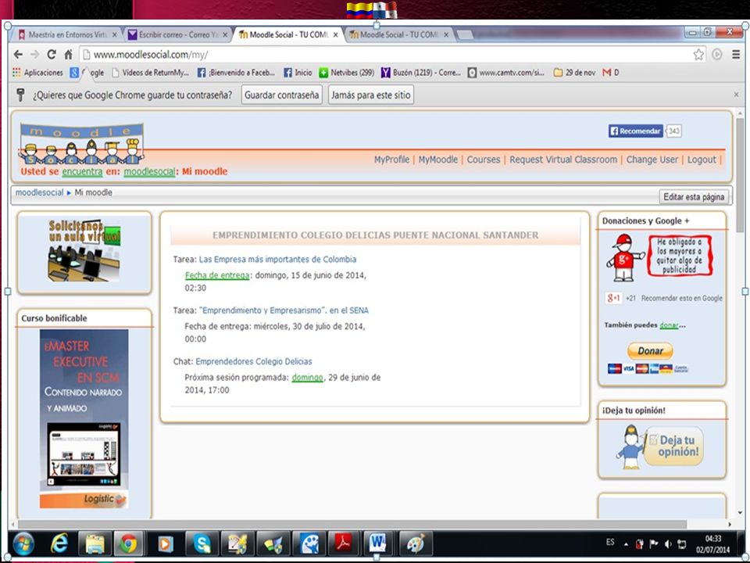This screenshot has height=563, width=750.
Task: Click the Facebook Recomendar button
Action: pyautogui.click(x=636, y=131)
